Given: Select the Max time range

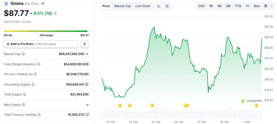Looking at the screenshot, I should (256, 6).
